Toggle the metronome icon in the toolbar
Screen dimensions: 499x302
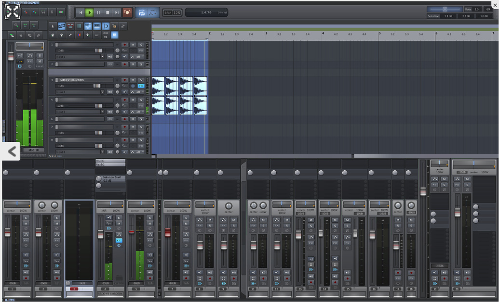pos(53,26)
